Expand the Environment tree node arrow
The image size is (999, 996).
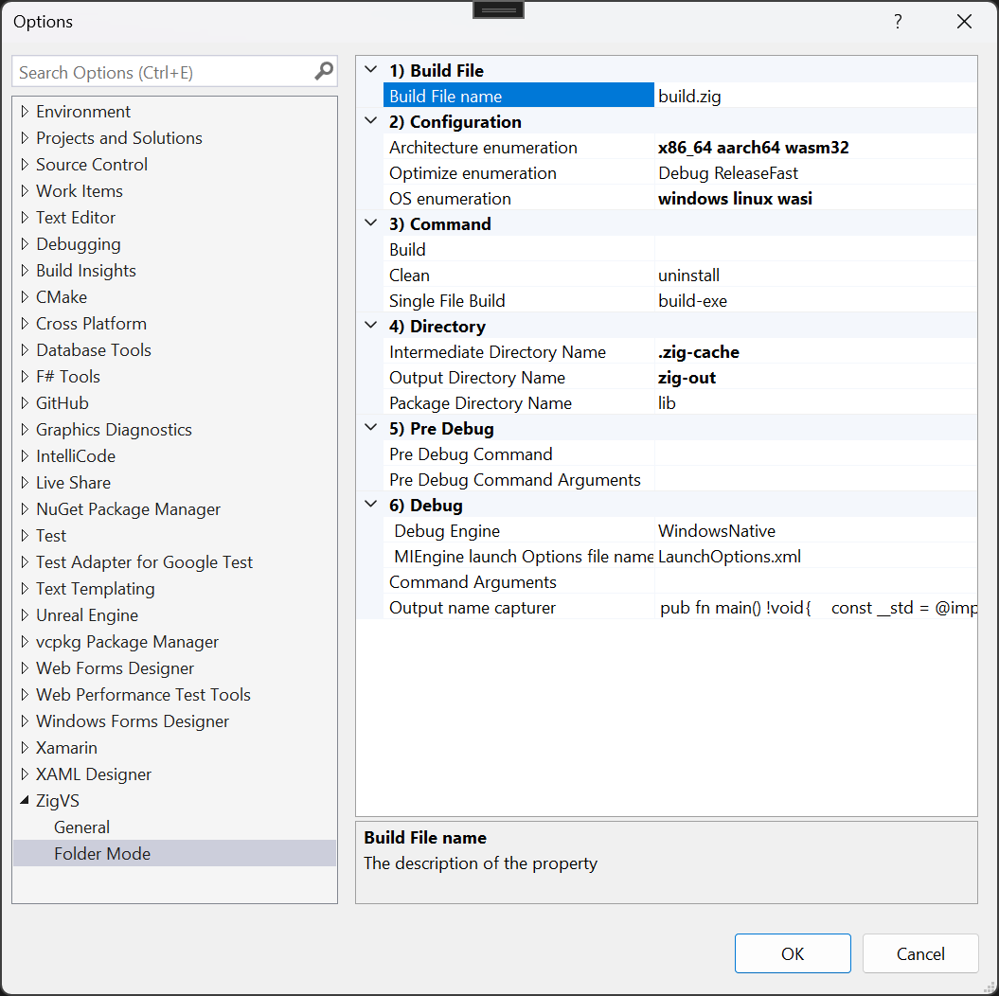pos(25,112)
